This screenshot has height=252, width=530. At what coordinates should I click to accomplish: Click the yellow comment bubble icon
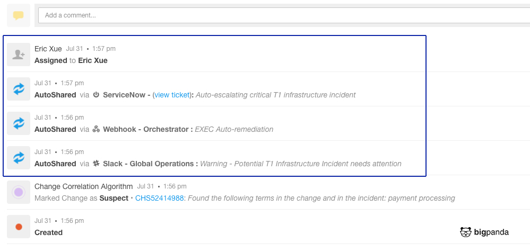coord(19,15)
